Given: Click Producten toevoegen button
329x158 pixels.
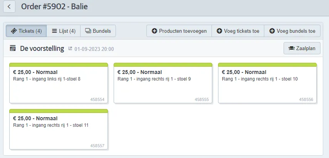Looking at the screenshot, I should [179, 31].
